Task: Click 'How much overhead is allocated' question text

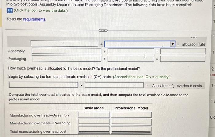Action: 74,68
